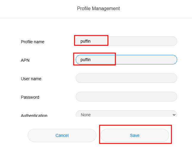Image resolution: width=192 pixels, height=147 pixels.
Task: Click the User name label
Action: coord(31,79)
